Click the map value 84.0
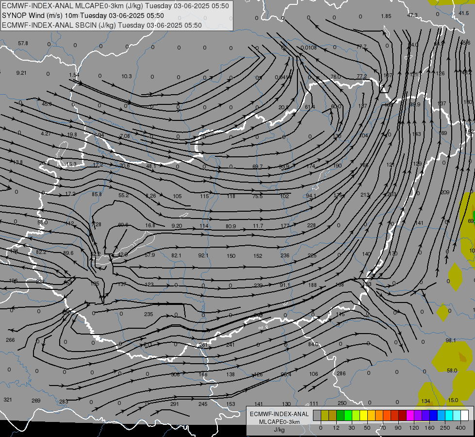Image resolution: width=475 pixels, height=437 pixels. tap(313, 344)
